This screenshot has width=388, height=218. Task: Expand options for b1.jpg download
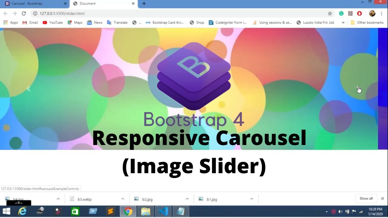click(x=252, y=199)
